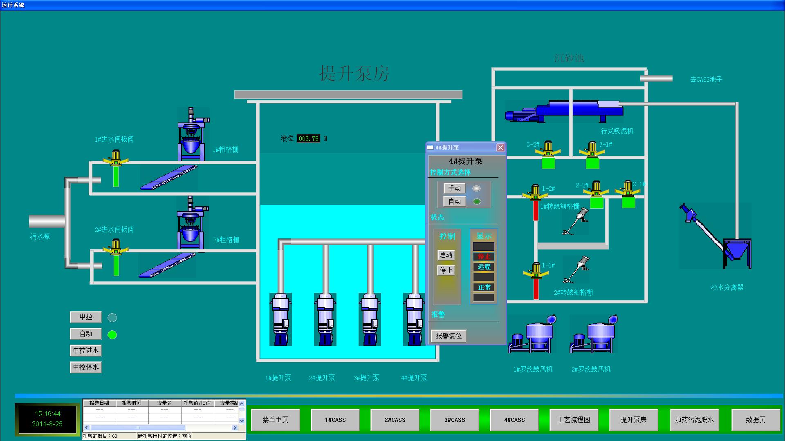785x441 pixels.
Task: Click the liquid level value display
Action: tap(308, 139)
